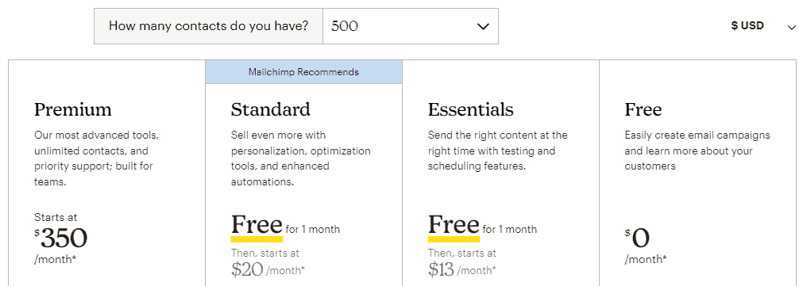This screenshot has width=803, height=286.
Task: Click the Mailchimp Recommends banner
Action: (x=303, y=72)
